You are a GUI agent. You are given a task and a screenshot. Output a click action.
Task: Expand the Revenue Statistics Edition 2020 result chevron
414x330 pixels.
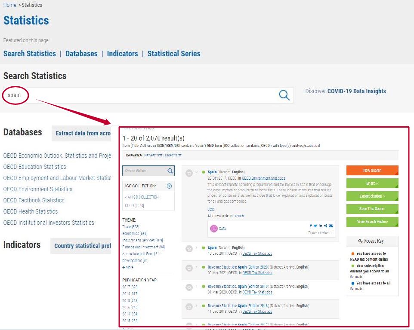click(196, 267)
